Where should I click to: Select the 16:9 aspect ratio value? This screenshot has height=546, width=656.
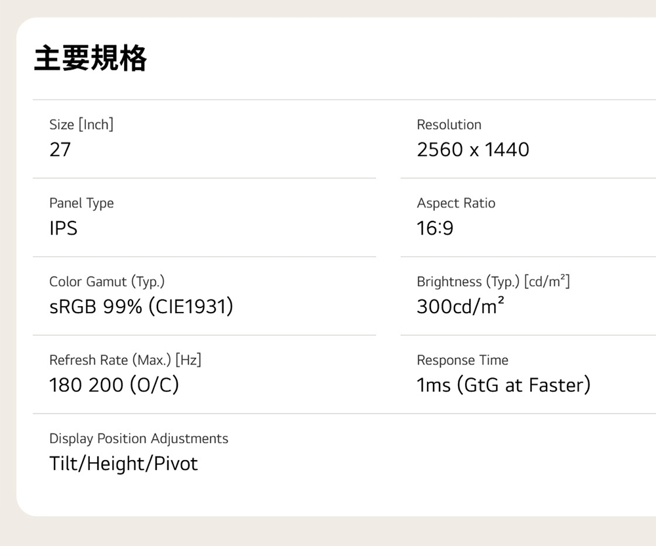click(x=435, y=228)
